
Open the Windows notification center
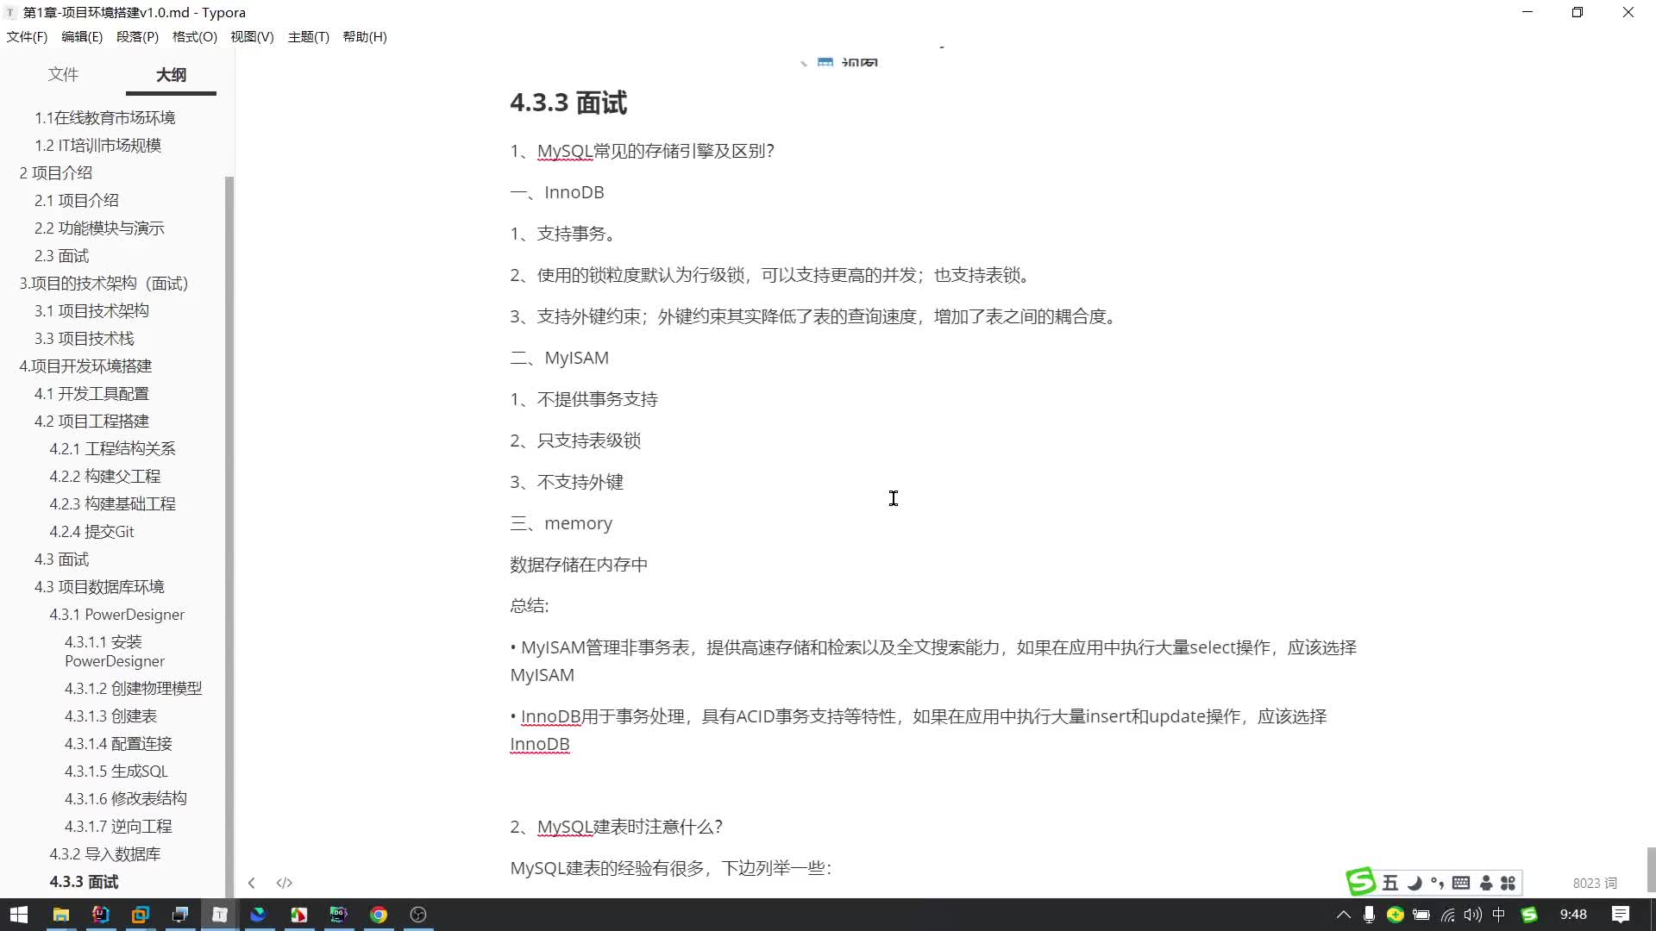1621,915
